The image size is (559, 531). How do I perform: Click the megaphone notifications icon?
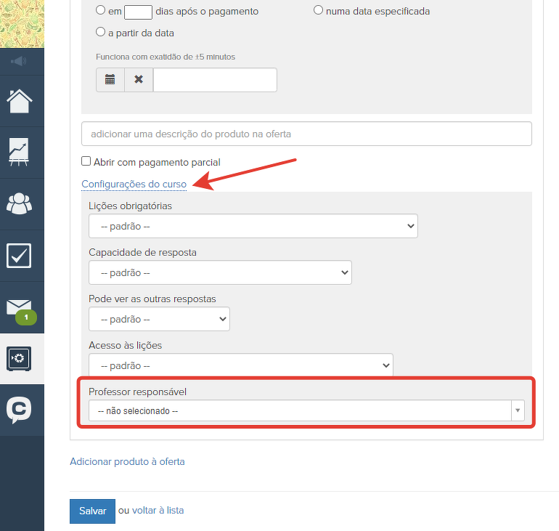20,61
